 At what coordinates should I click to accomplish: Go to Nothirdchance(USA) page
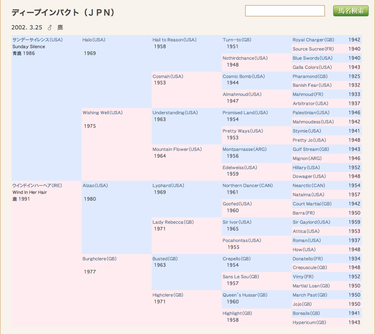245,58
